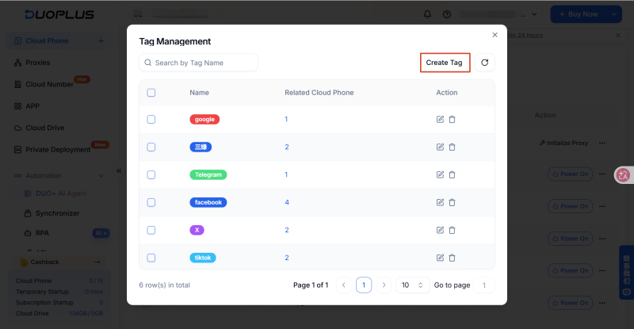634x329 pixels.
Task: Open the rows-per-page selector showing 10
Action: (412, 285)
